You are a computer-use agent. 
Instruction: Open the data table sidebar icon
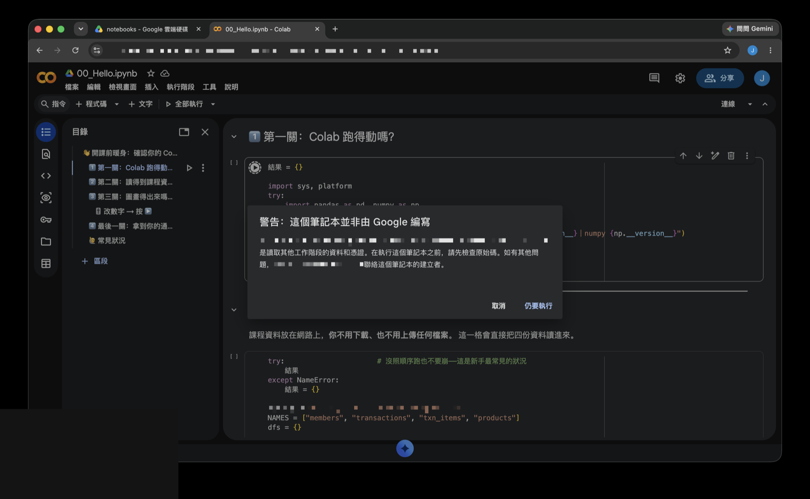pyautogui.click(x=46, y=263)
